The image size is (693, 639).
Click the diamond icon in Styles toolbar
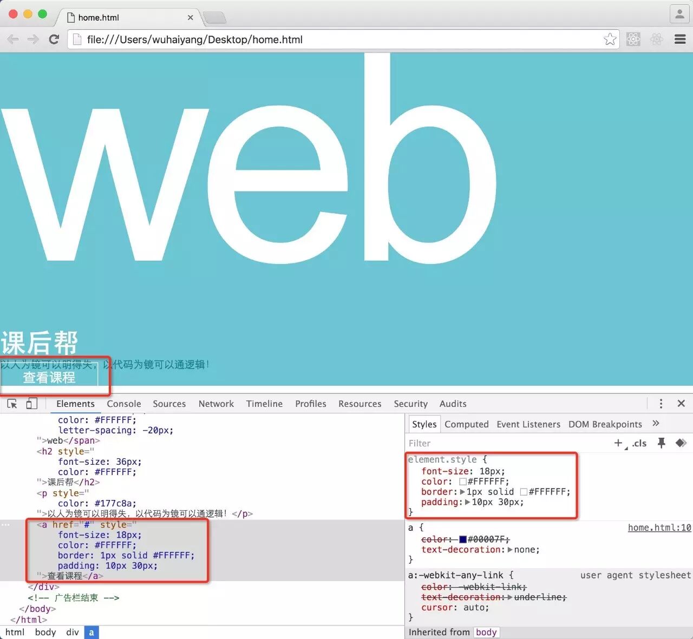tap(681, 443)
